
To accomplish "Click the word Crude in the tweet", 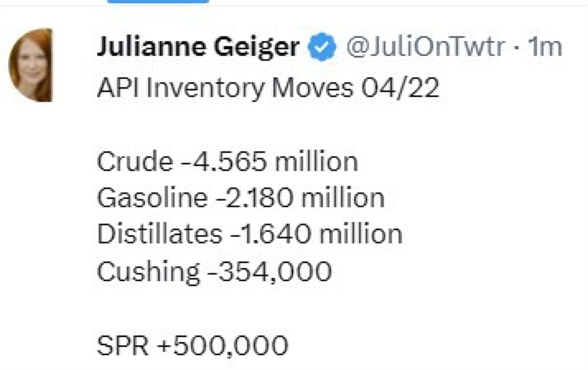I will coord(134,161).
